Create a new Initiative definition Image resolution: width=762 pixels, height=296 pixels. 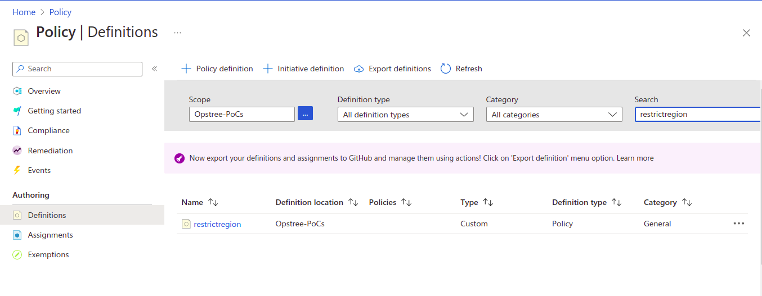click(304, 69)
